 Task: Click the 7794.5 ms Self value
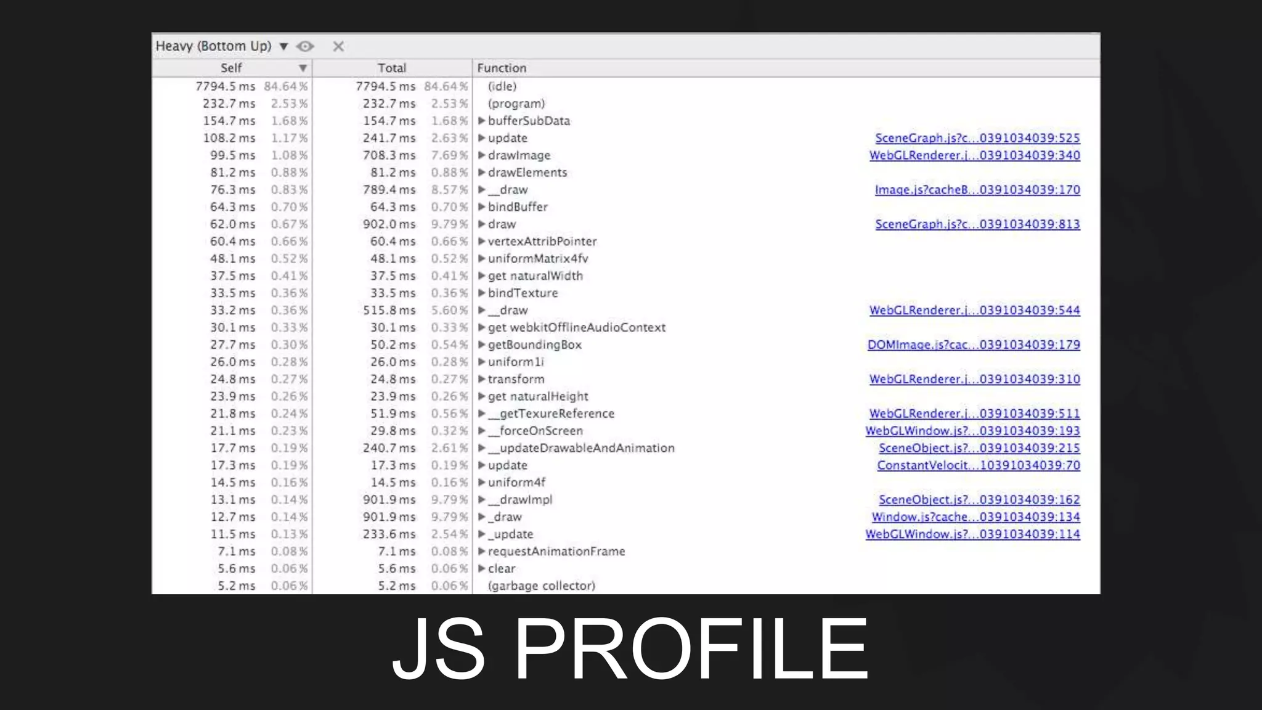(x=226, y=86)
